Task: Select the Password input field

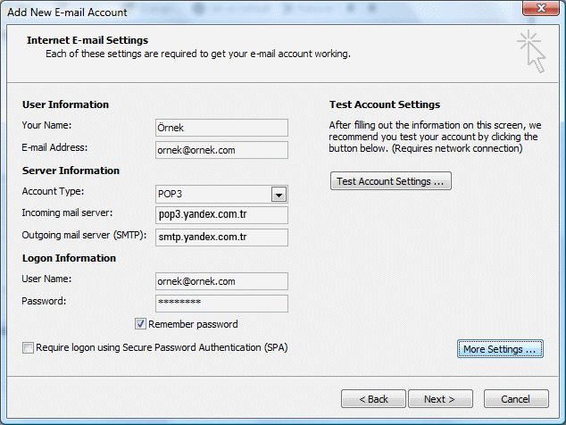Action: (221, 304)
